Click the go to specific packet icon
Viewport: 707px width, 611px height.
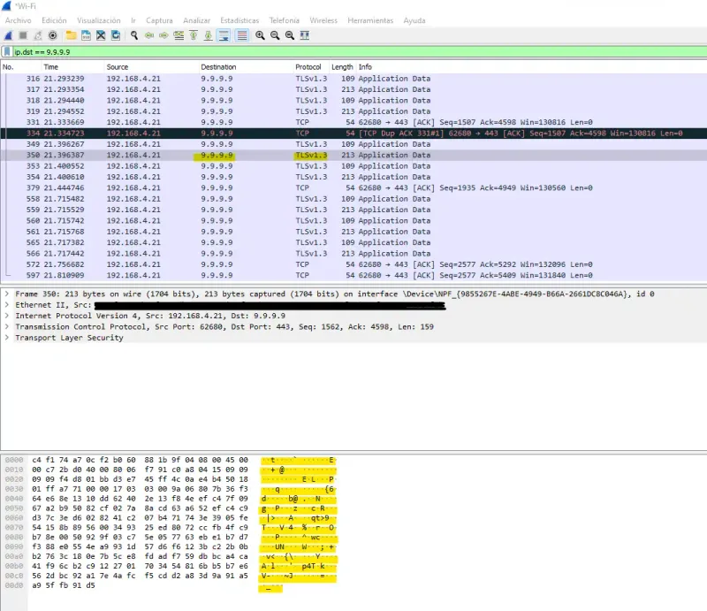click(x=179, y=35)
